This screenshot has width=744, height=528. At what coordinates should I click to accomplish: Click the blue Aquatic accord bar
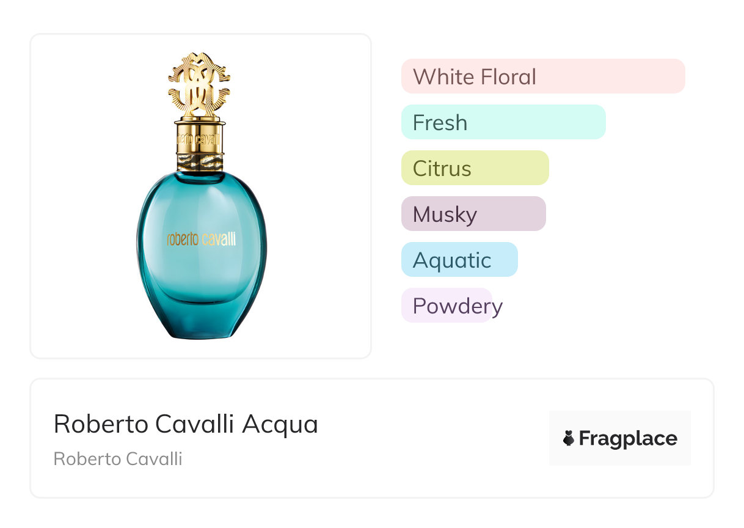pos(459,260)
